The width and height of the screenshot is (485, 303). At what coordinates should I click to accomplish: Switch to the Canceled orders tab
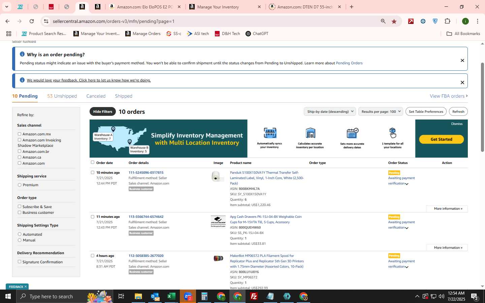click(96, 96)
